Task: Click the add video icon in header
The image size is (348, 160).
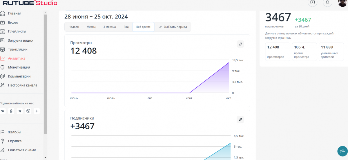Action: pos(312,2)
